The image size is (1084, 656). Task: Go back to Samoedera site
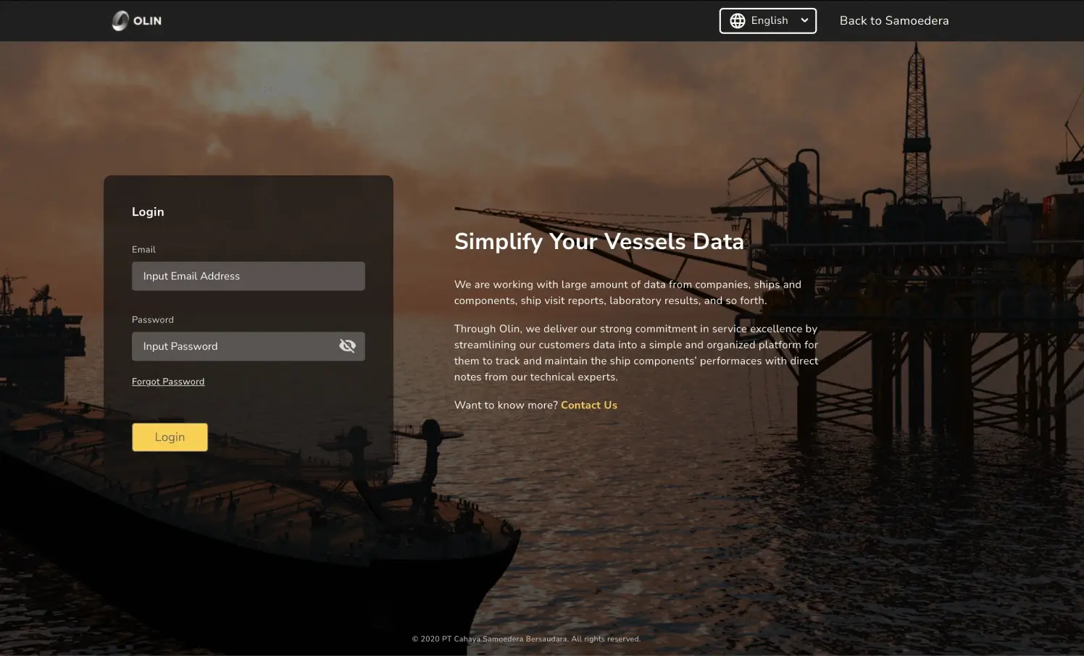pos(893,21)
